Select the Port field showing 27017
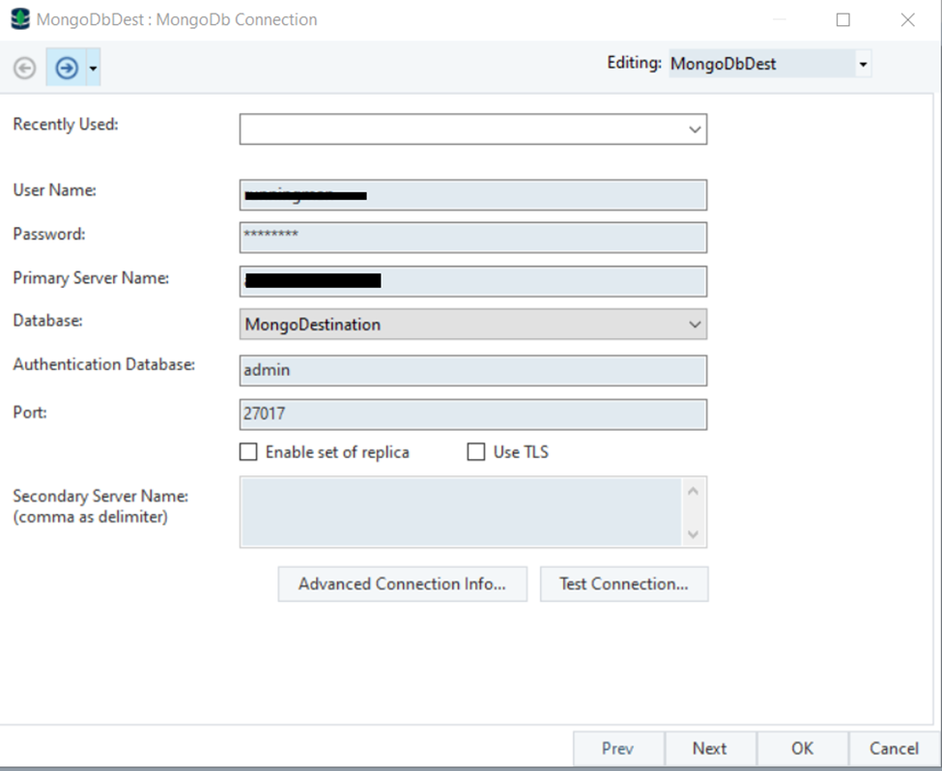 [x=473, y=414]
